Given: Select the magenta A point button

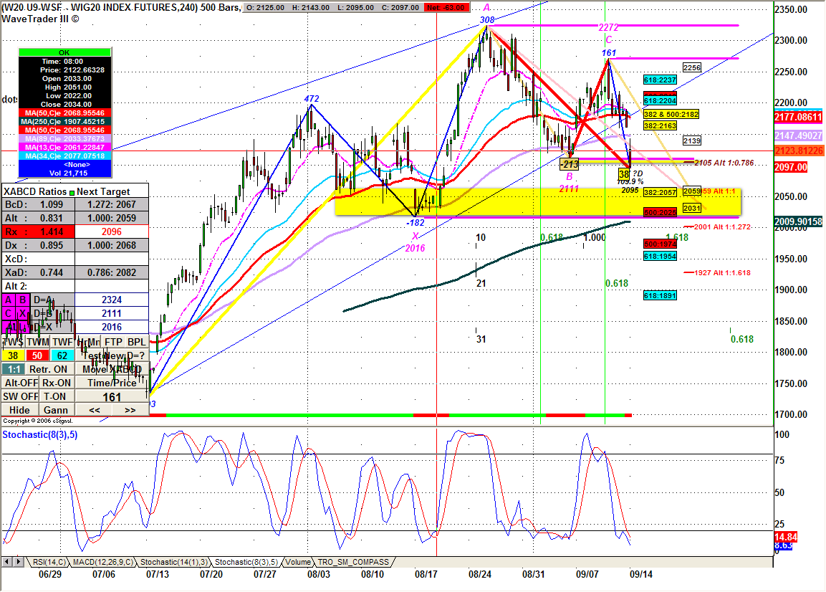Looking at the screenshot, I should [9, 300].
